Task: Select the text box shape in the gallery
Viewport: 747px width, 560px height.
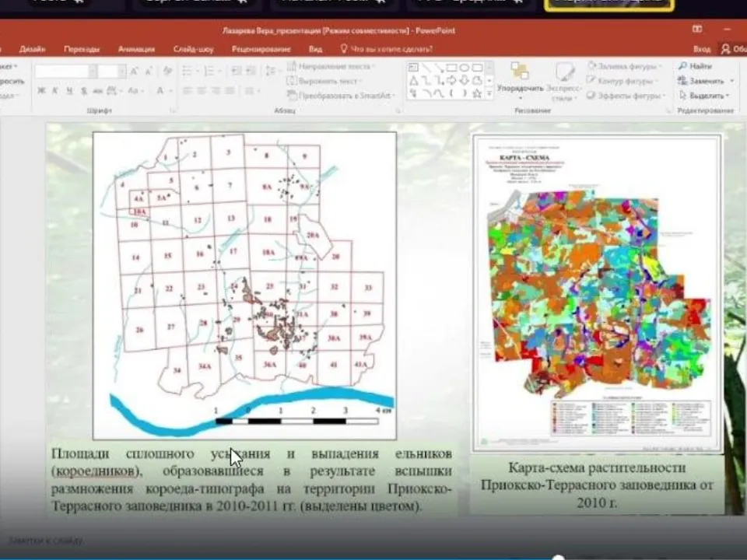Action: pyautogui.click(x=413, y=68)
